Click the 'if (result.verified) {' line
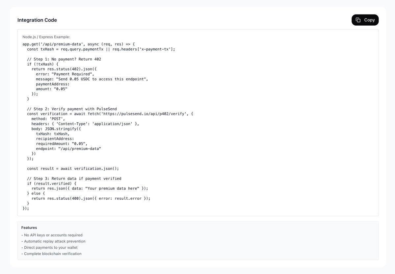395x274 pixels. (x=52, y=184)
